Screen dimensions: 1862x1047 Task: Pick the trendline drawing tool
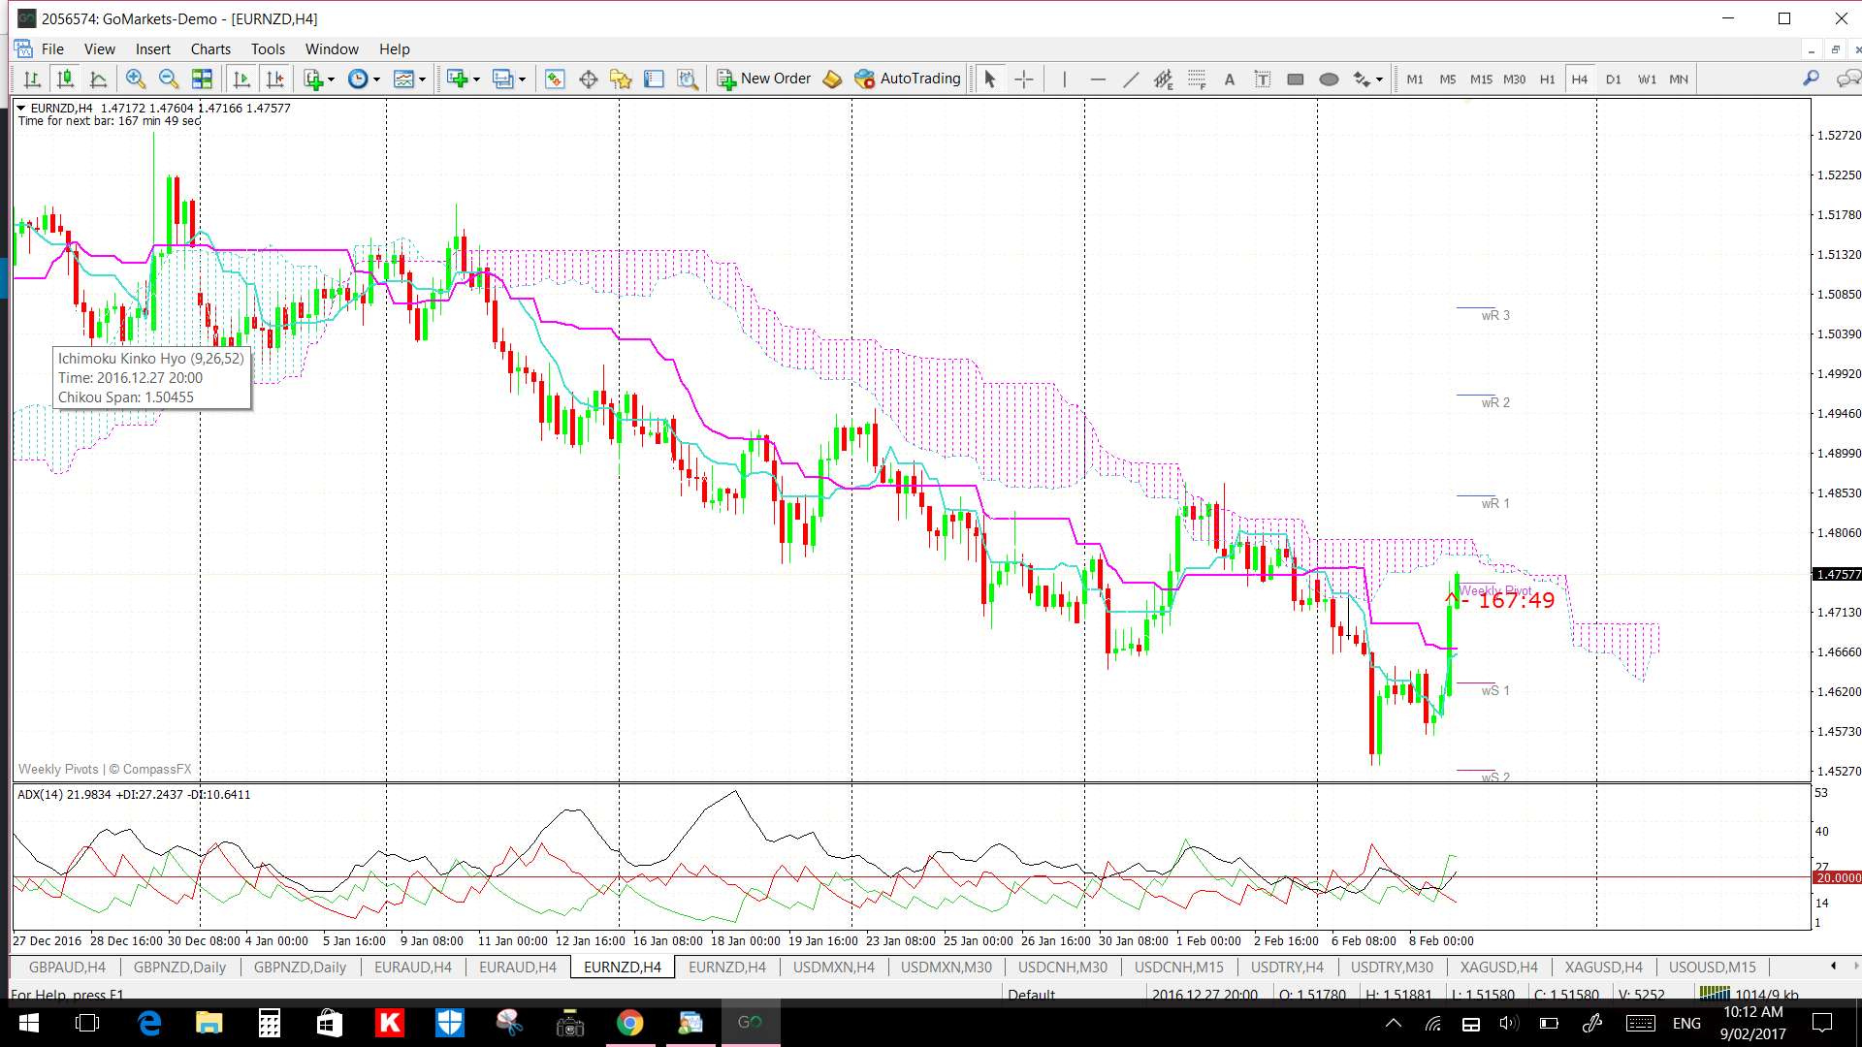tap(1131, 79)
